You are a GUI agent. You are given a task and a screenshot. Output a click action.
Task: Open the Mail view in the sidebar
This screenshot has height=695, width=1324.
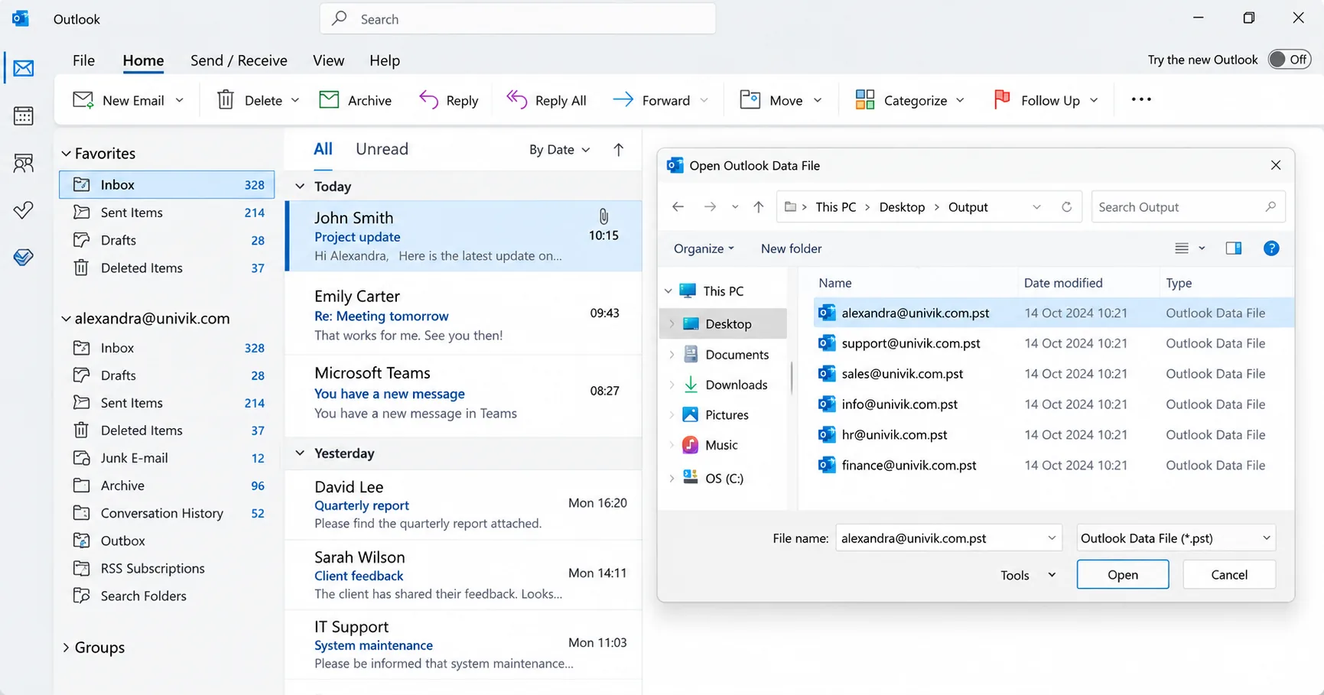(24, 68)
